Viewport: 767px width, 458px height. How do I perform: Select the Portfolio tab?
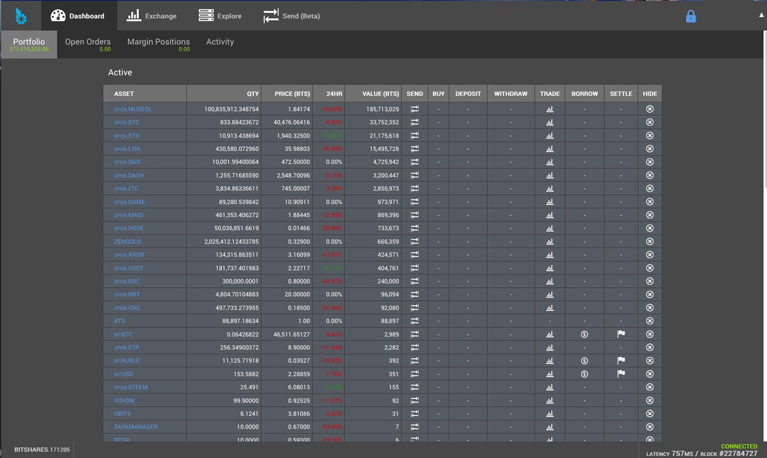pos(29,44)
